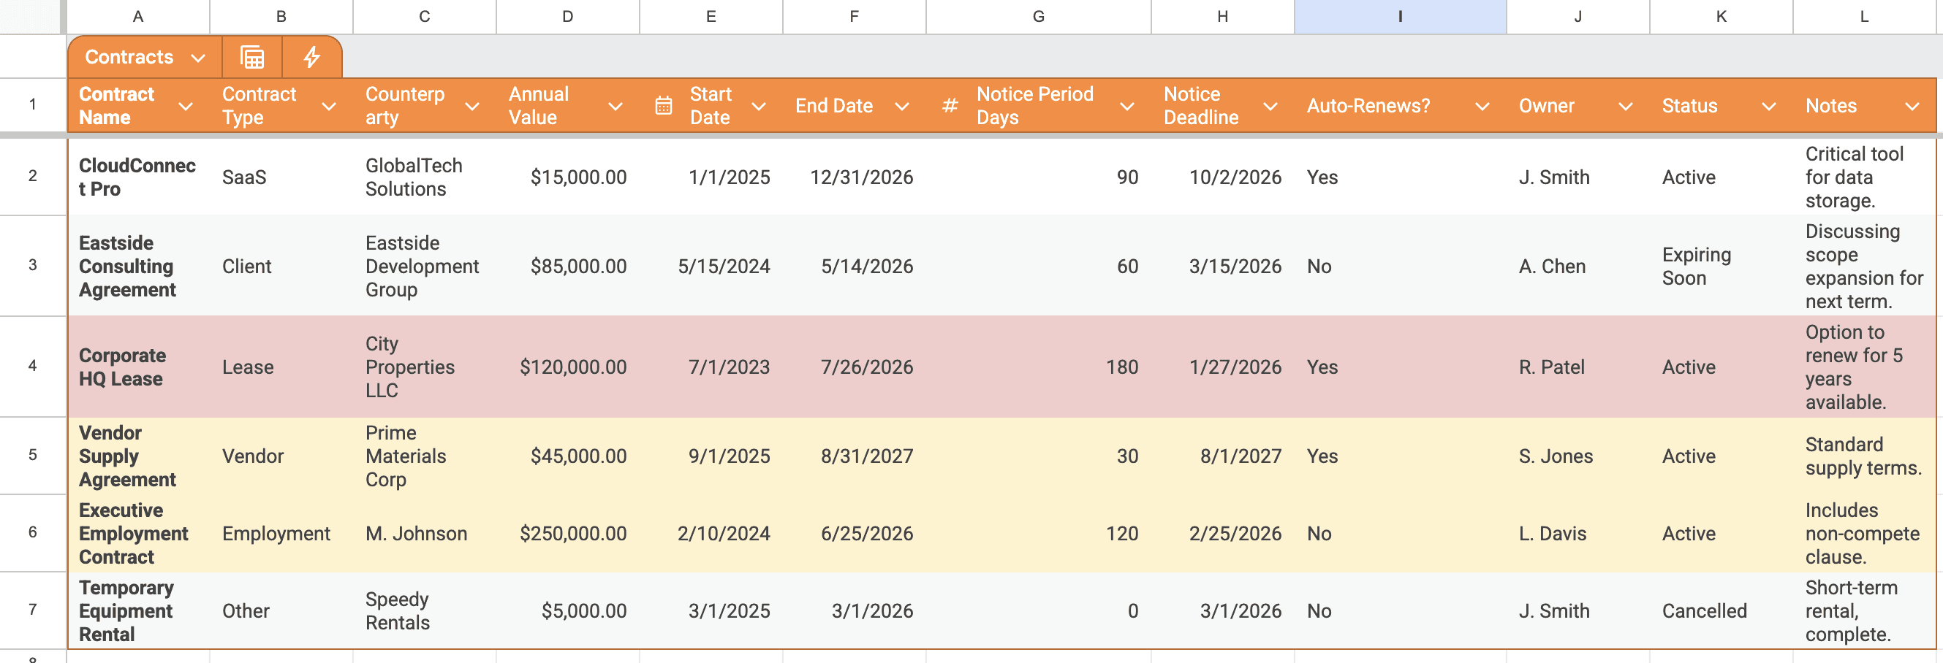1943x663 pixels.
Task: Click the 'GlobalTech Solutions' counterparty cell
Action: click(x=425, y=177)
